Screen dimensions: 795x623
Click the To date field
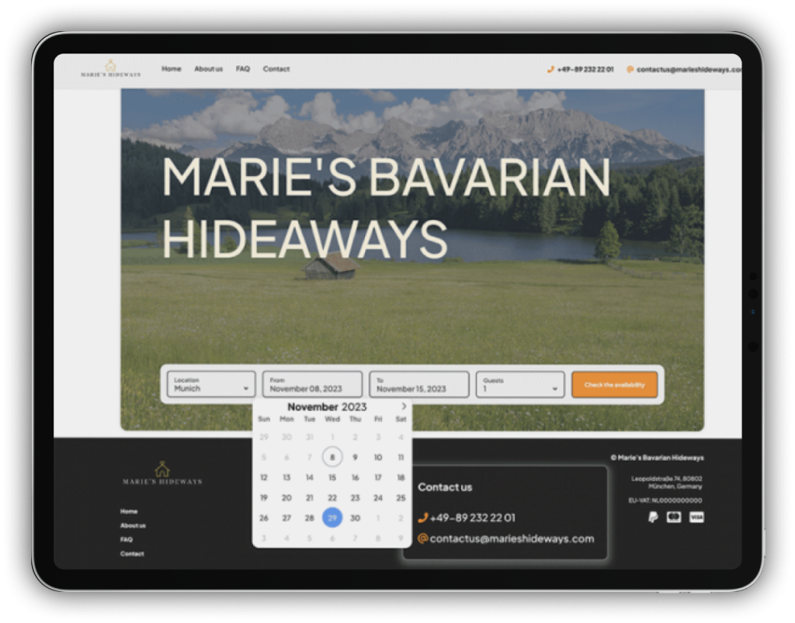point(418,385)
